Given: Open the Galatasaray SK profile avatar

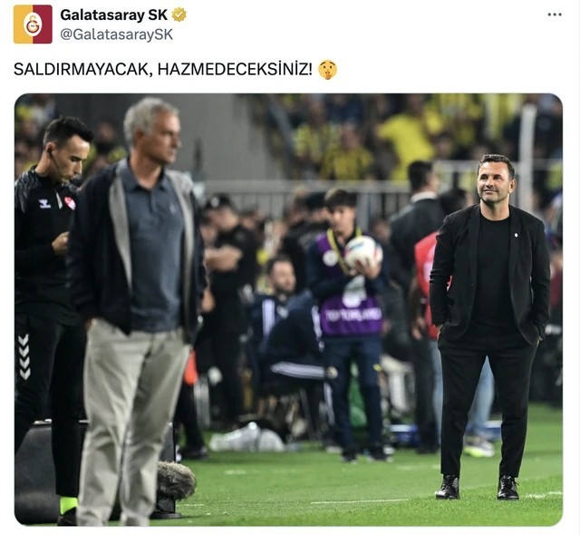Looking at the screenshot, I should (33, 24).
